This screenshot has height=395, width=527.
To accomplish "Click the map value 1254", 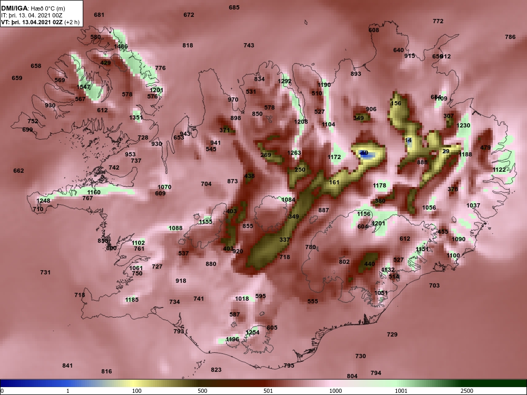I will coord(252,332).
